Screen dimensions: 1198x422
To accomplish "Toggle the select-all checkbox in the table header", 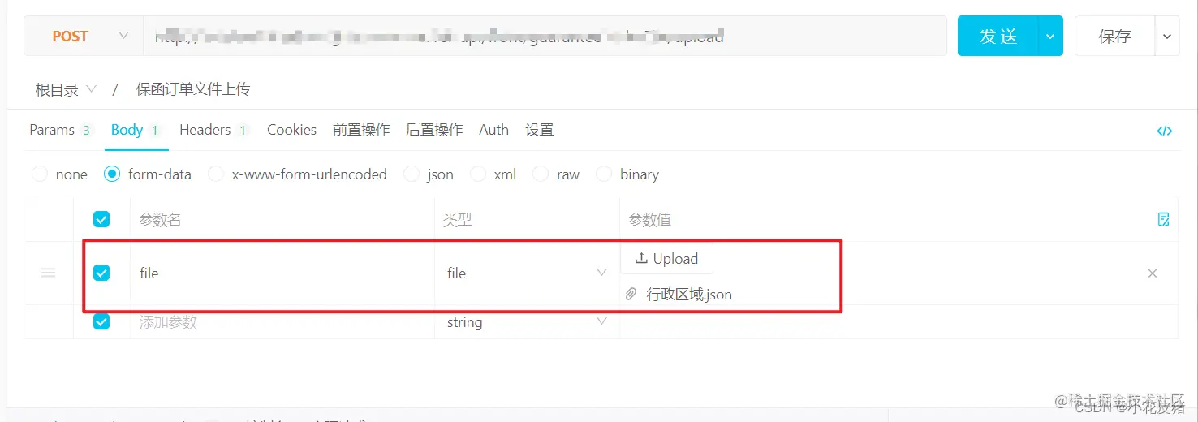I will click(x=101, y=219).
